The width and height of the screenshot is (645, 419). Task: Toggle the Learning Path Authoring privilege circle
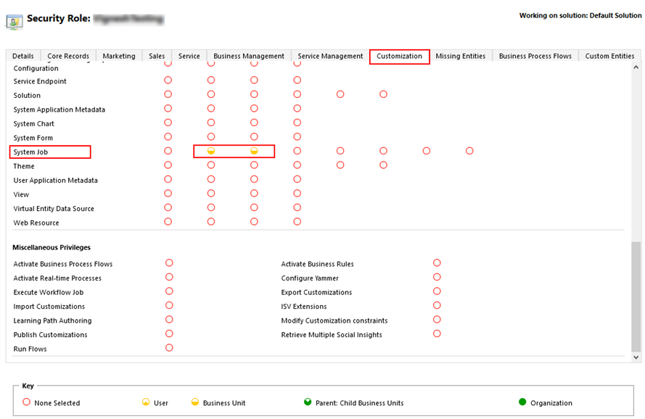169,320
